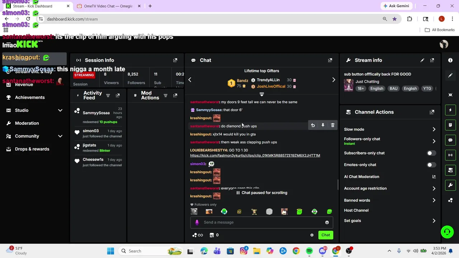Toggle Emotes-only chat switch

tap(431, 165)
